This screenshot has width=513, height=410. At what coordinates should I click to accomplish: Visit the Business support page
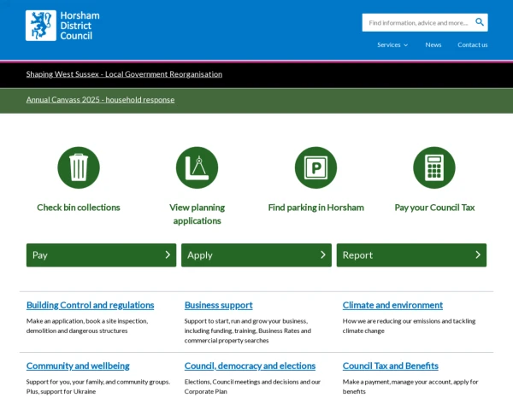(218, 305)
